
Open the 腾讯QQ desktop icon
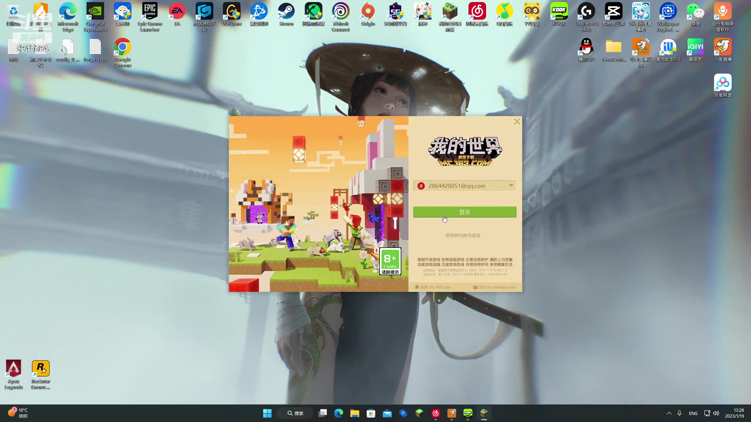[x=586, y=50]
